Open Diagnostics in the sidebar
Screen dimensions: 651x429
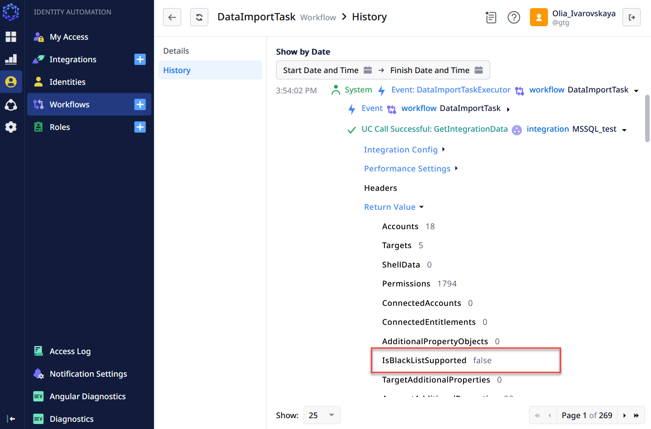[x=89, y=419]
